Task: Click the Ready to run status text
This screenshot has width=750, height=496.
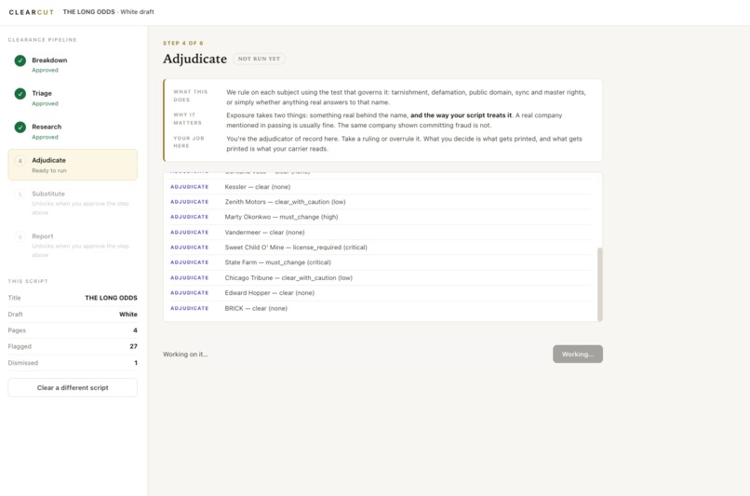Action: pyautogui.click(x=49, y=170)
